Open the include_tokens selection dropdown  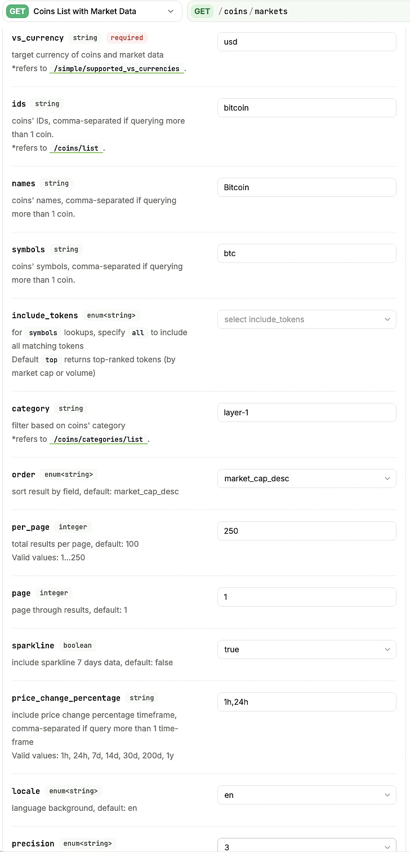pyautogui.click(x=306, y=319)
